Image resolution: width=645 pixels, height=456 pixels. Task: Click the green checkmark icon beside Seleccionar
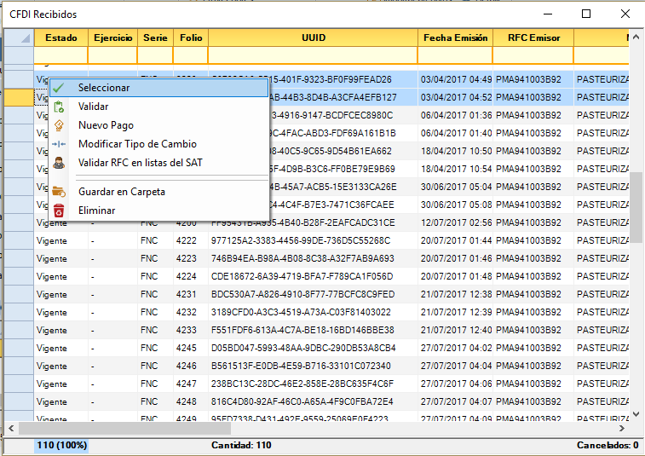pos(59,88)
